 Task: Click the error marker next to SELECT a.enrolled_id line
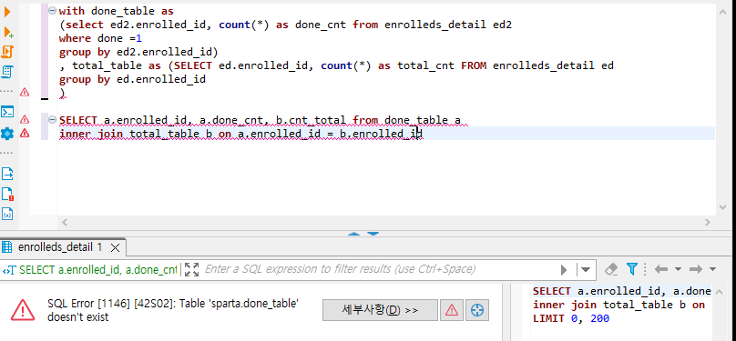click(x=25, y=120)
